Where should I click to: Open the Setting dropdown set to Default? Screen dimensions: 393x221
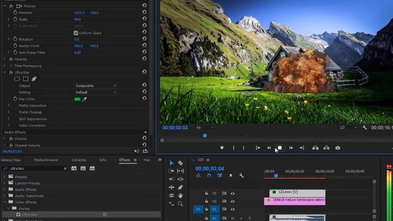pos(96,92)
